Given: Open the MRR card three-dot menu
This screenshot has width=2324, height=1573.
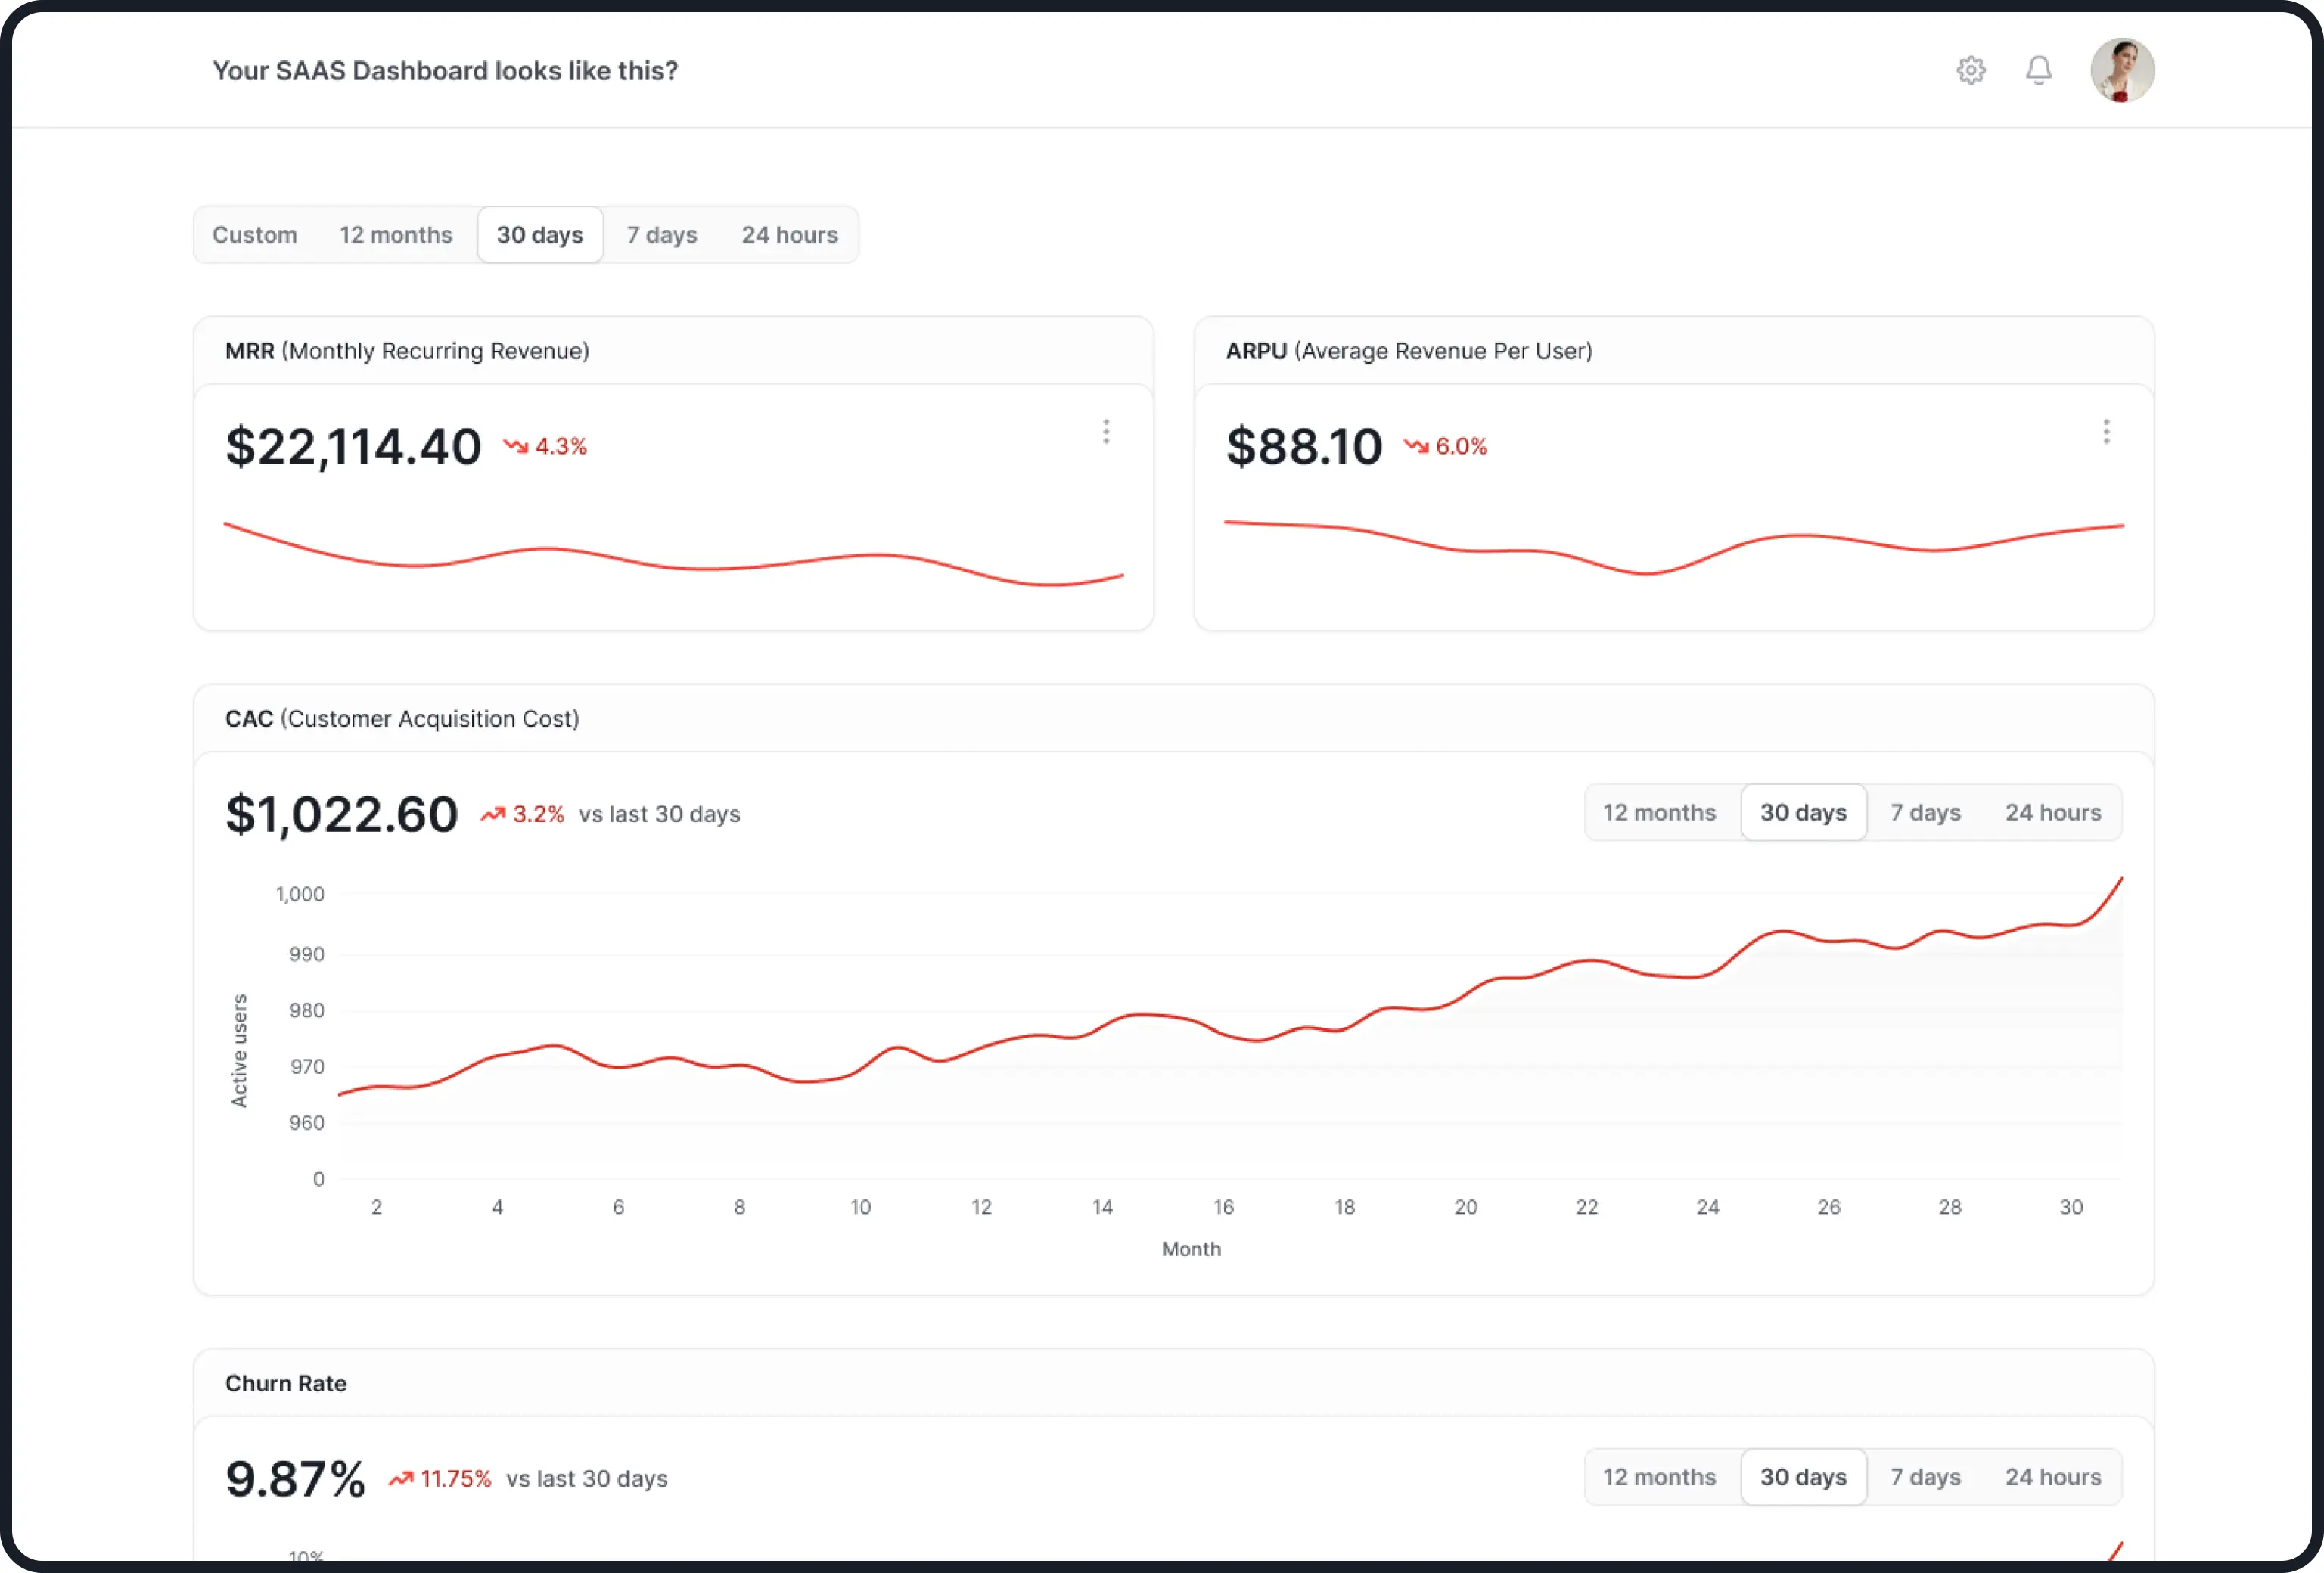Looking at the screenshot, I should (1105, 432).
